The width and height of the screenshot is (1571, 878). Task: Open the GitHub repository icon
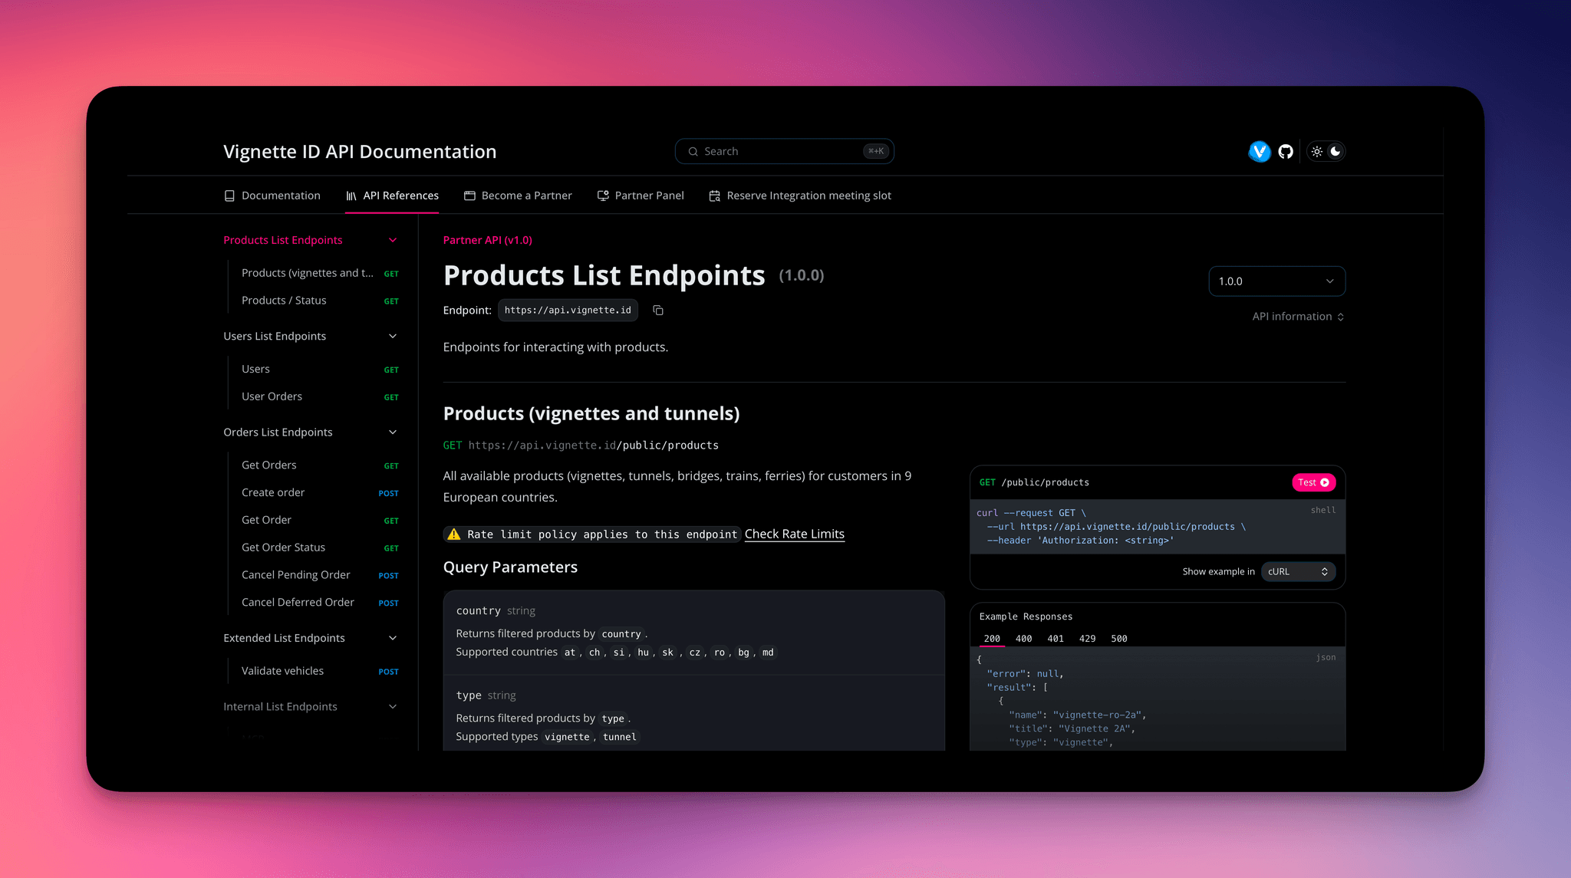click(x=1286, y=151)
